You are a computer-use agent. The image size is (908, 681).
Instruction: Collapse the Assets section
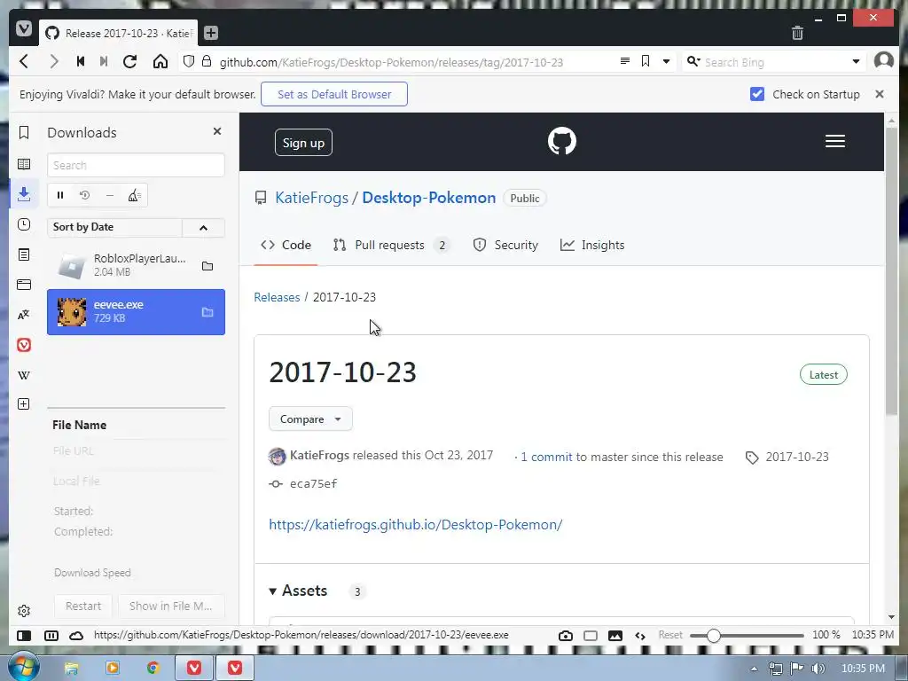(x=298, y=591)
